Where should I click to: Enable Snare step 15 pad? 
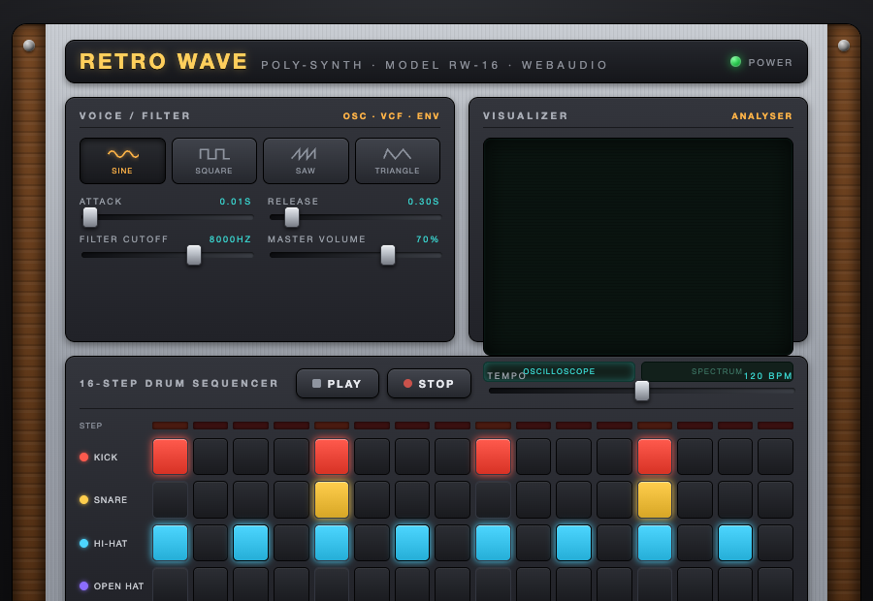[735, 500]
